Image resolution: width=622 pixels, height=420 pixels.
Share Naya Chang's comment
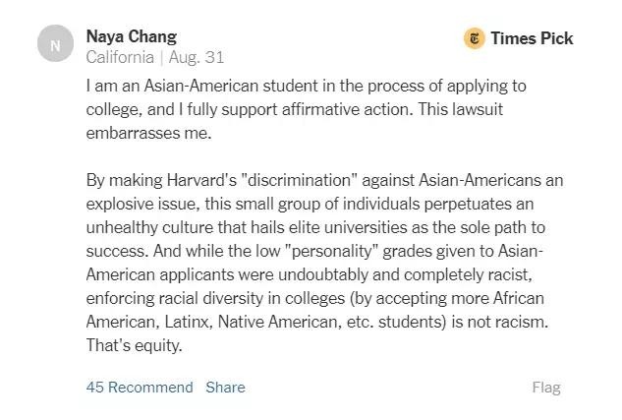(x=225, y=387)
